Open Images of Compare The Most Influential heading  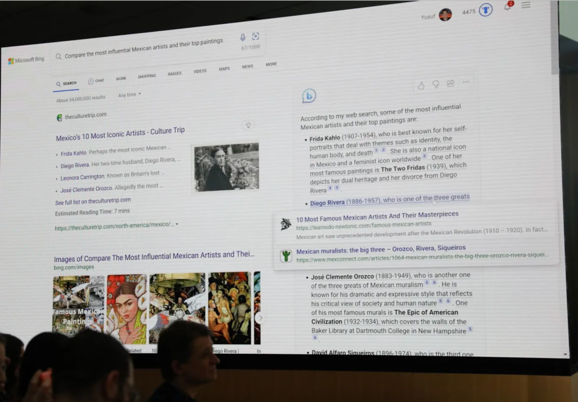[154, 256]
